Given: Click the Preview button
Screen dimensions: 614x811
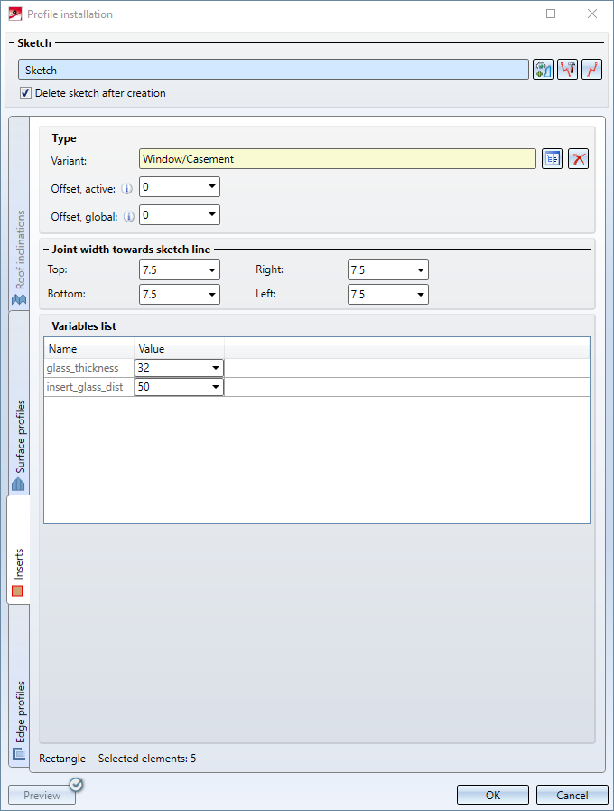Looking at the screenshot, I should [42, 795].
